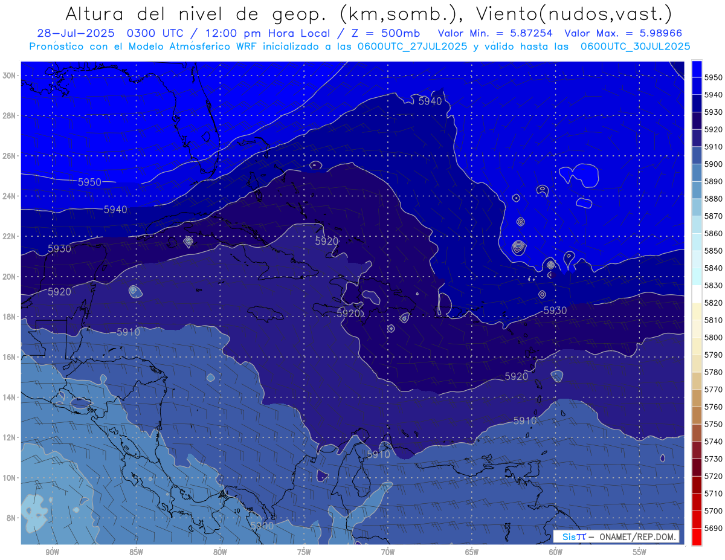Viewport: 725px width, 560px height.
Task: Click the white swatch between 5820 and 5830
Action: 697,294
